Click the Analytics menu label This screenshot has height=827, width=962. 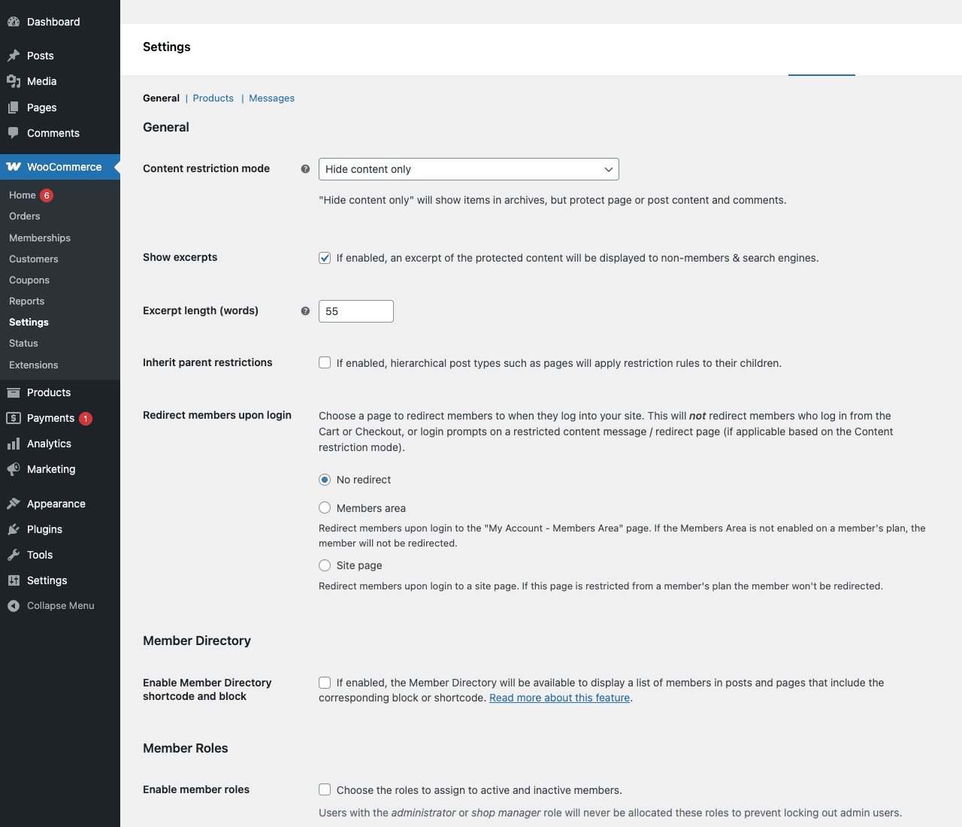click(50, 444)
